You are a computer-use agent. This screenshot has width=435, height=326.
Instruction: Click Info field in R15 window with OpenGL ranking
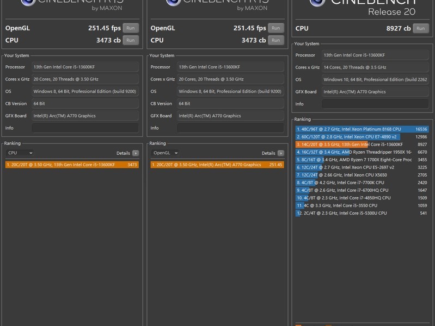click(x=230, y=128)
